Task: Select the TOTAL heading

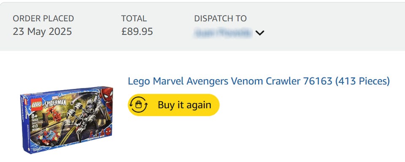Action: point(134,19)
